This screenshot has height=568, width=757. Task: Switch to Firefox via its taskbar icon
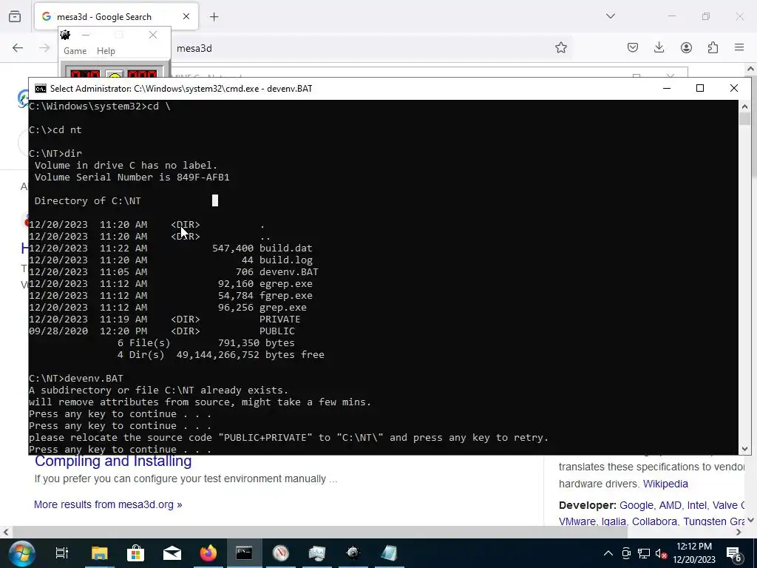click(x=208, y=553)
